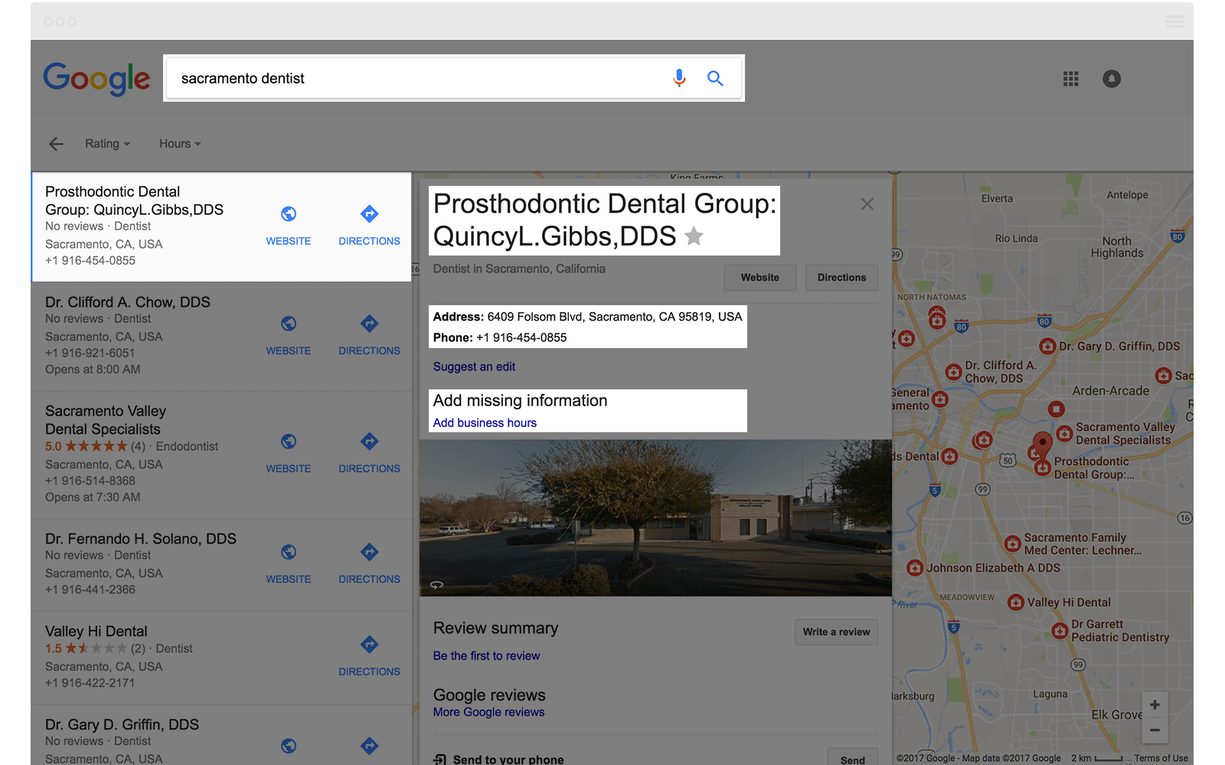Get directions icon for Dr. Gary D. Griffin

(x=370, y=746)
